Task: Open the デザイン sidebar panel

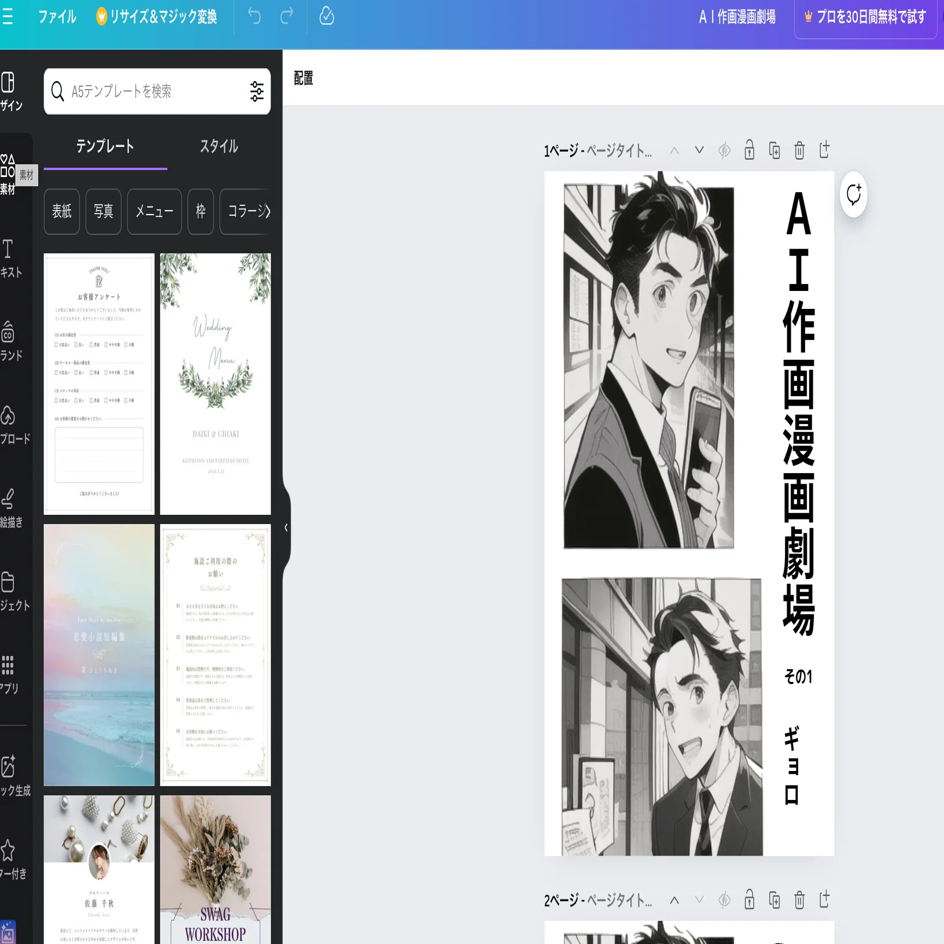Action: (x=12, y=91)
